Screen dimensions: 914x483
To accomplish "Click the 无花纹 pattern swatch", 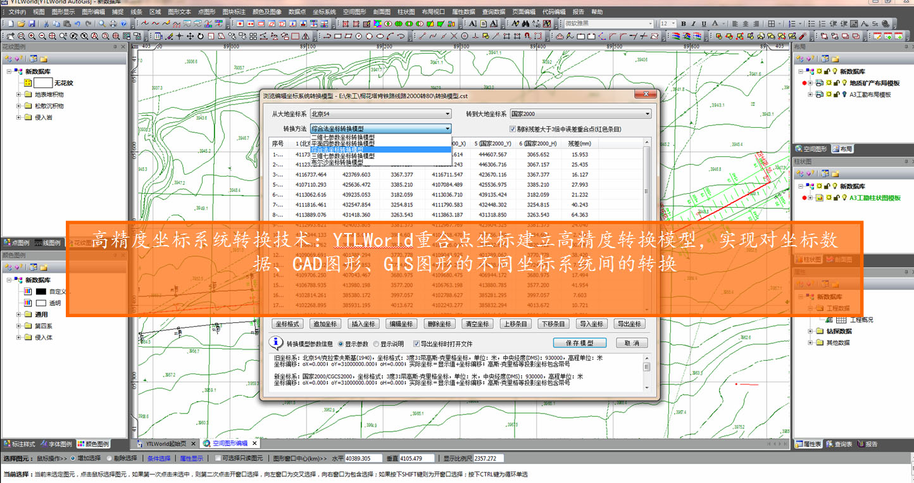I will [x=43, y=82].
